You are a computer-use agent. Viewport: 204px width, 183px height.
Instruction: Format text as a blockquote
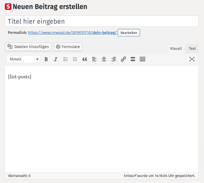[x=85, y=59]
